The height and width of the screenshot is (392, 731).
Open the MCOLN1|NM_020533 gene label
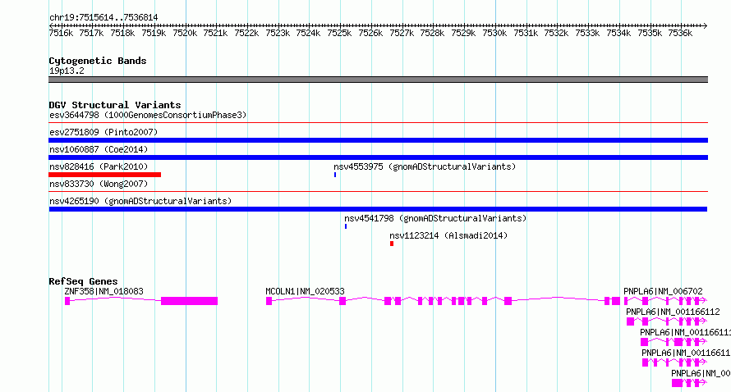click(x=305, y=291)
